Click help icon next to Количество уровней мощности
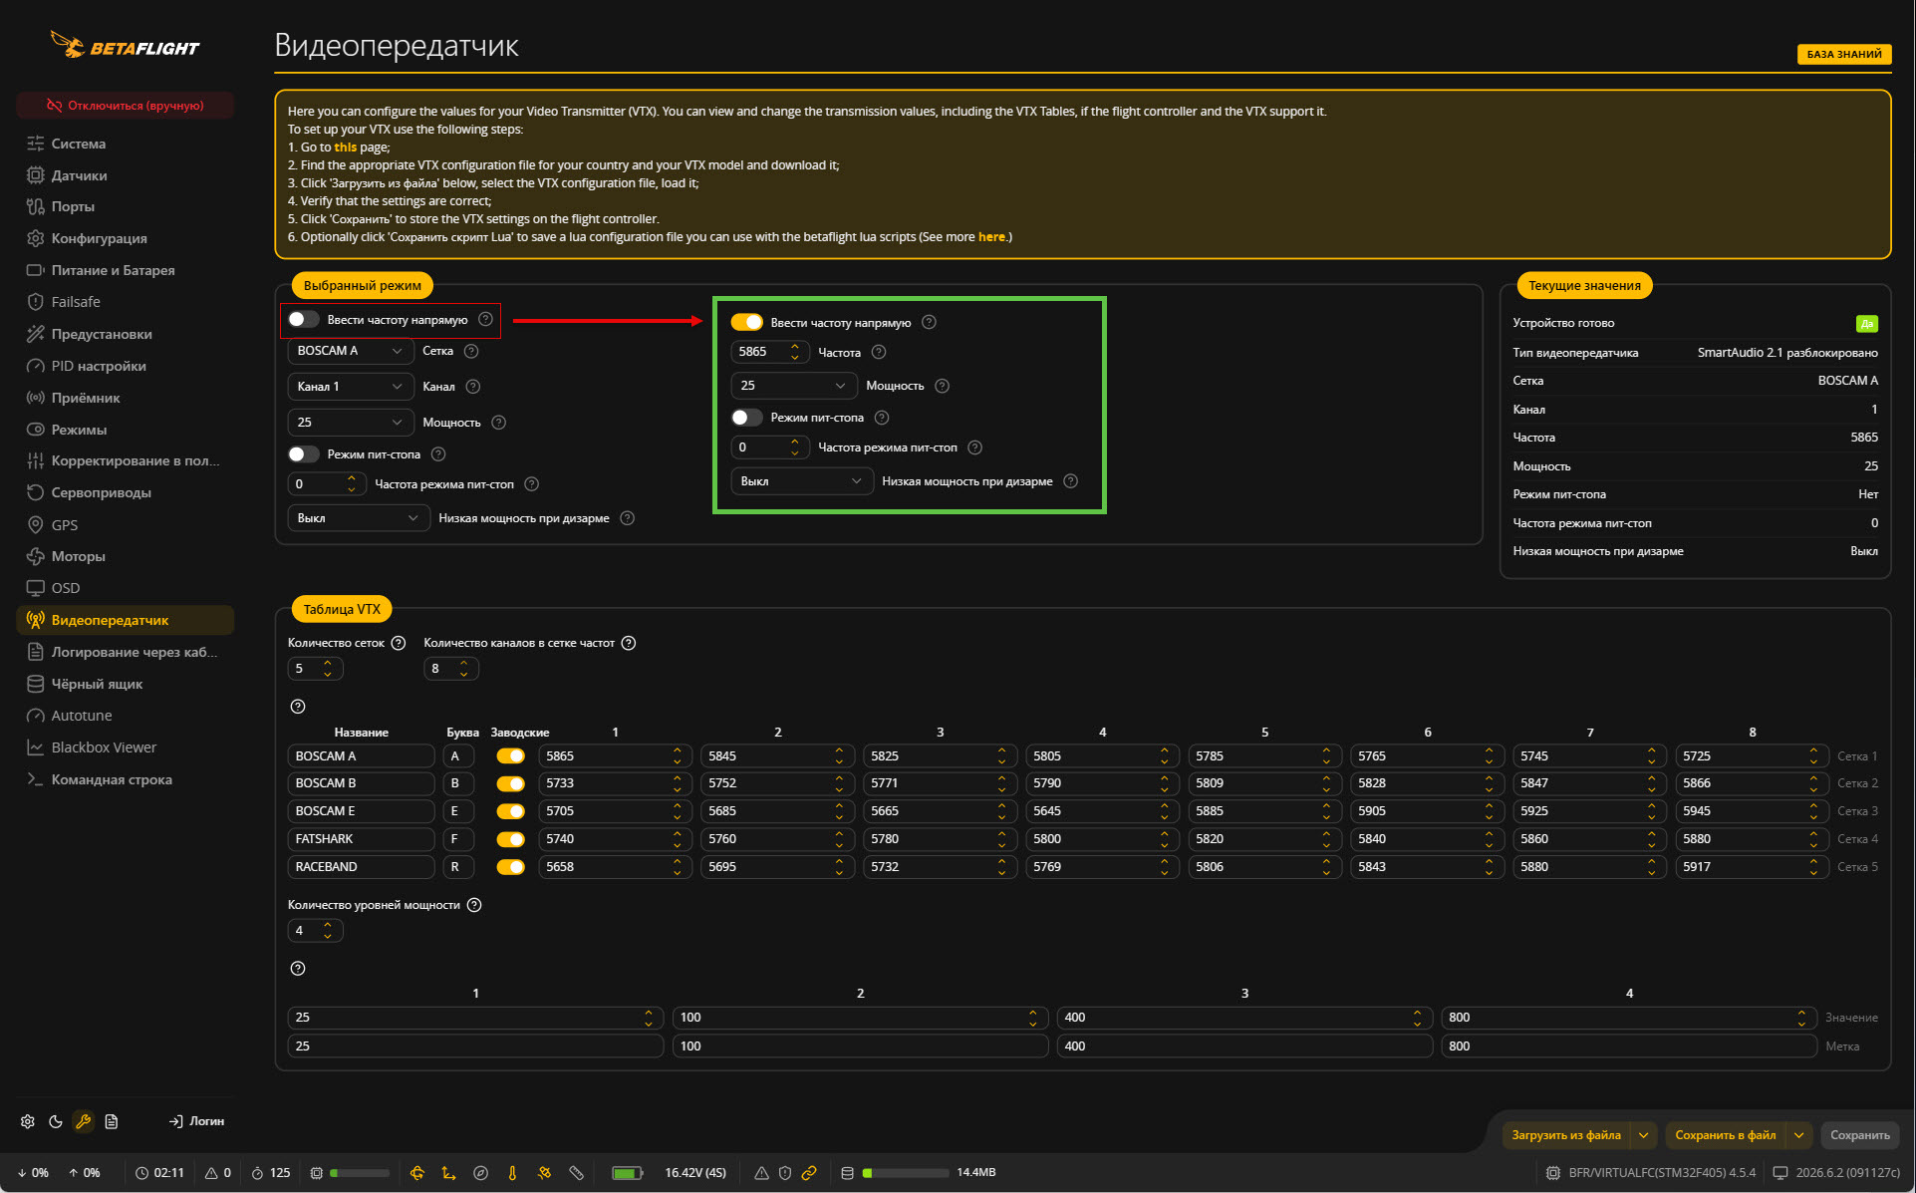The image size is (1916, 1193). click(x=474, y=905)
